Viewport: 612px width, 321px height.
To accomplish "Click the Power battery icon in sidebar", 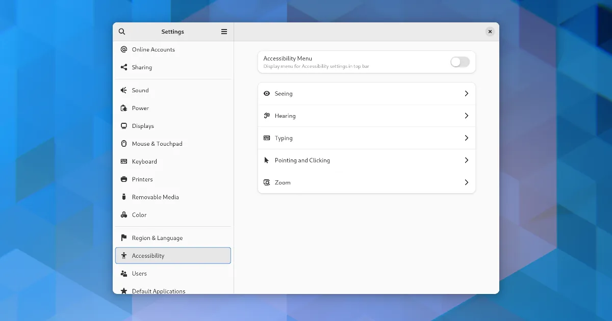I will (x=123, y=108).
